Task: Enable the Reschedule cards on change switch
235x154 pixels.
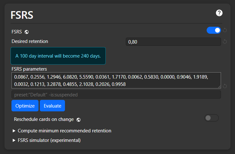Action: tap(211, 118)
